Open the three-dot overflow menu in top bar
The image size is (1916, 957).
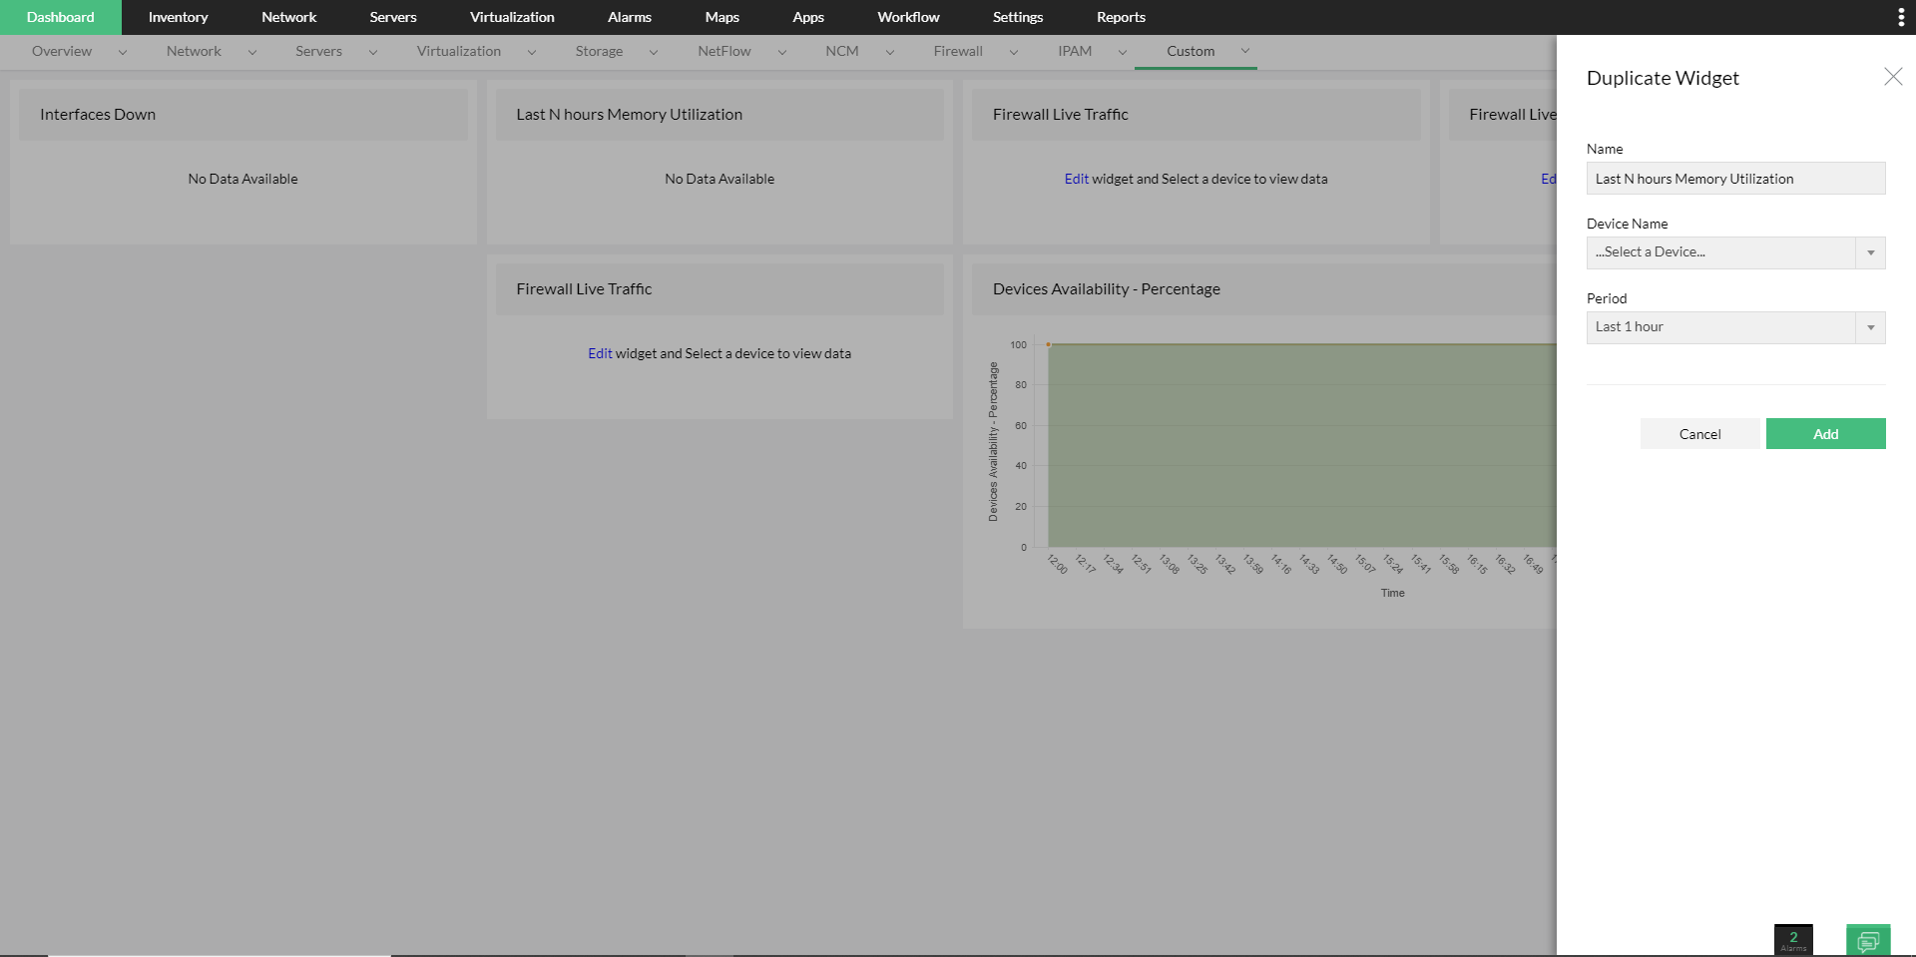coord(1900,16)
